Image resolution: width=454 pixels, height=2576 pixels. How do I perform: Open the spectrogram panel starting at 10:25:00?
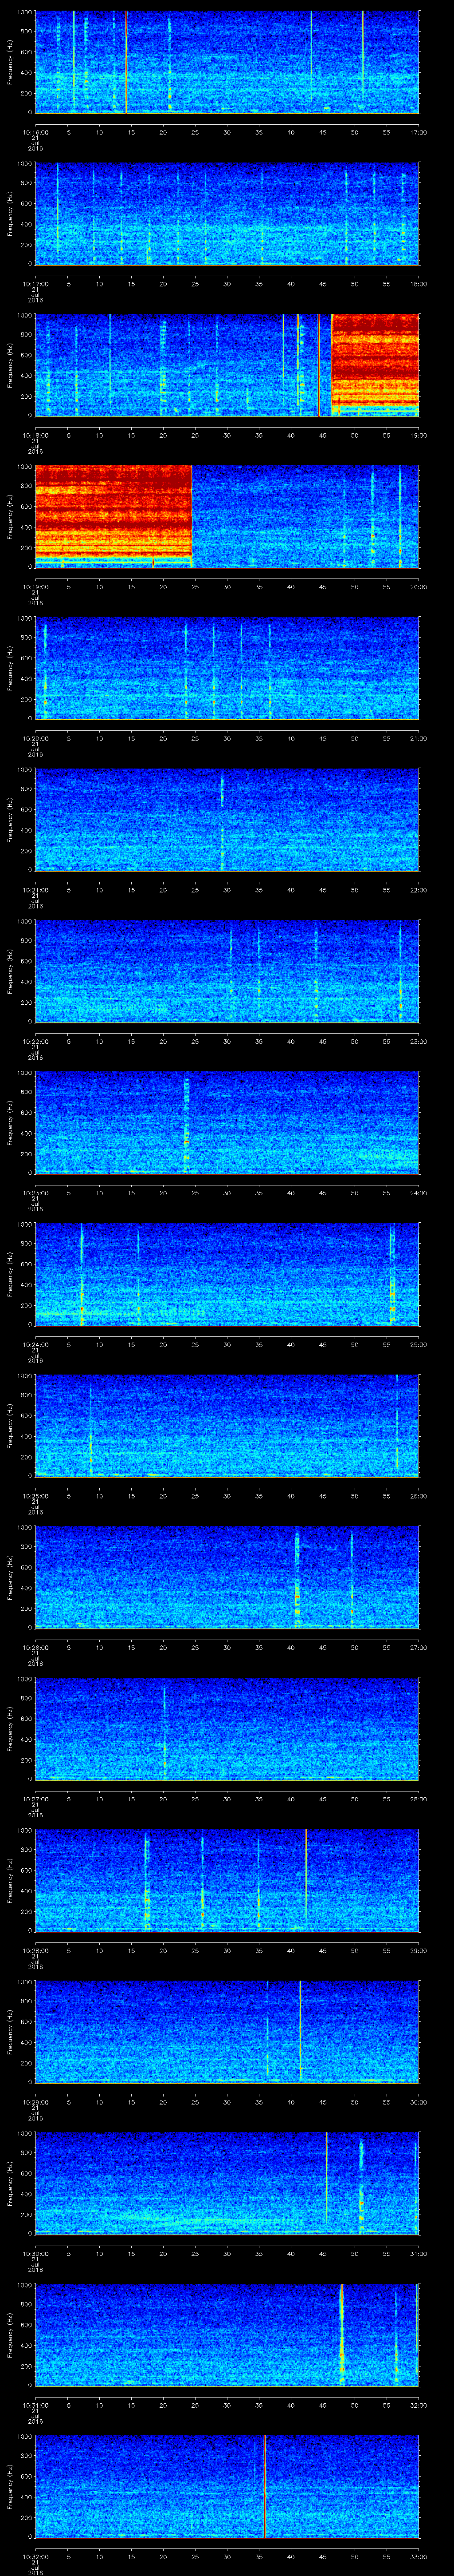pyautogui.click(x=227, y=1426)
